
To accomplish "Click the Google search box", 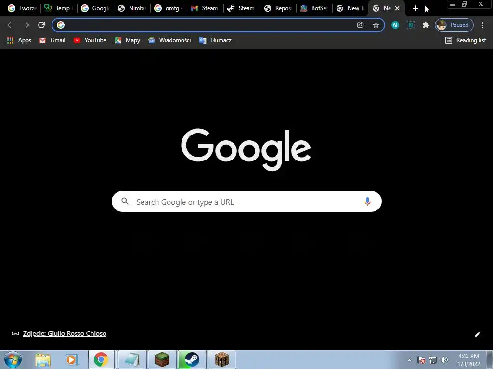I will [246, 201].
